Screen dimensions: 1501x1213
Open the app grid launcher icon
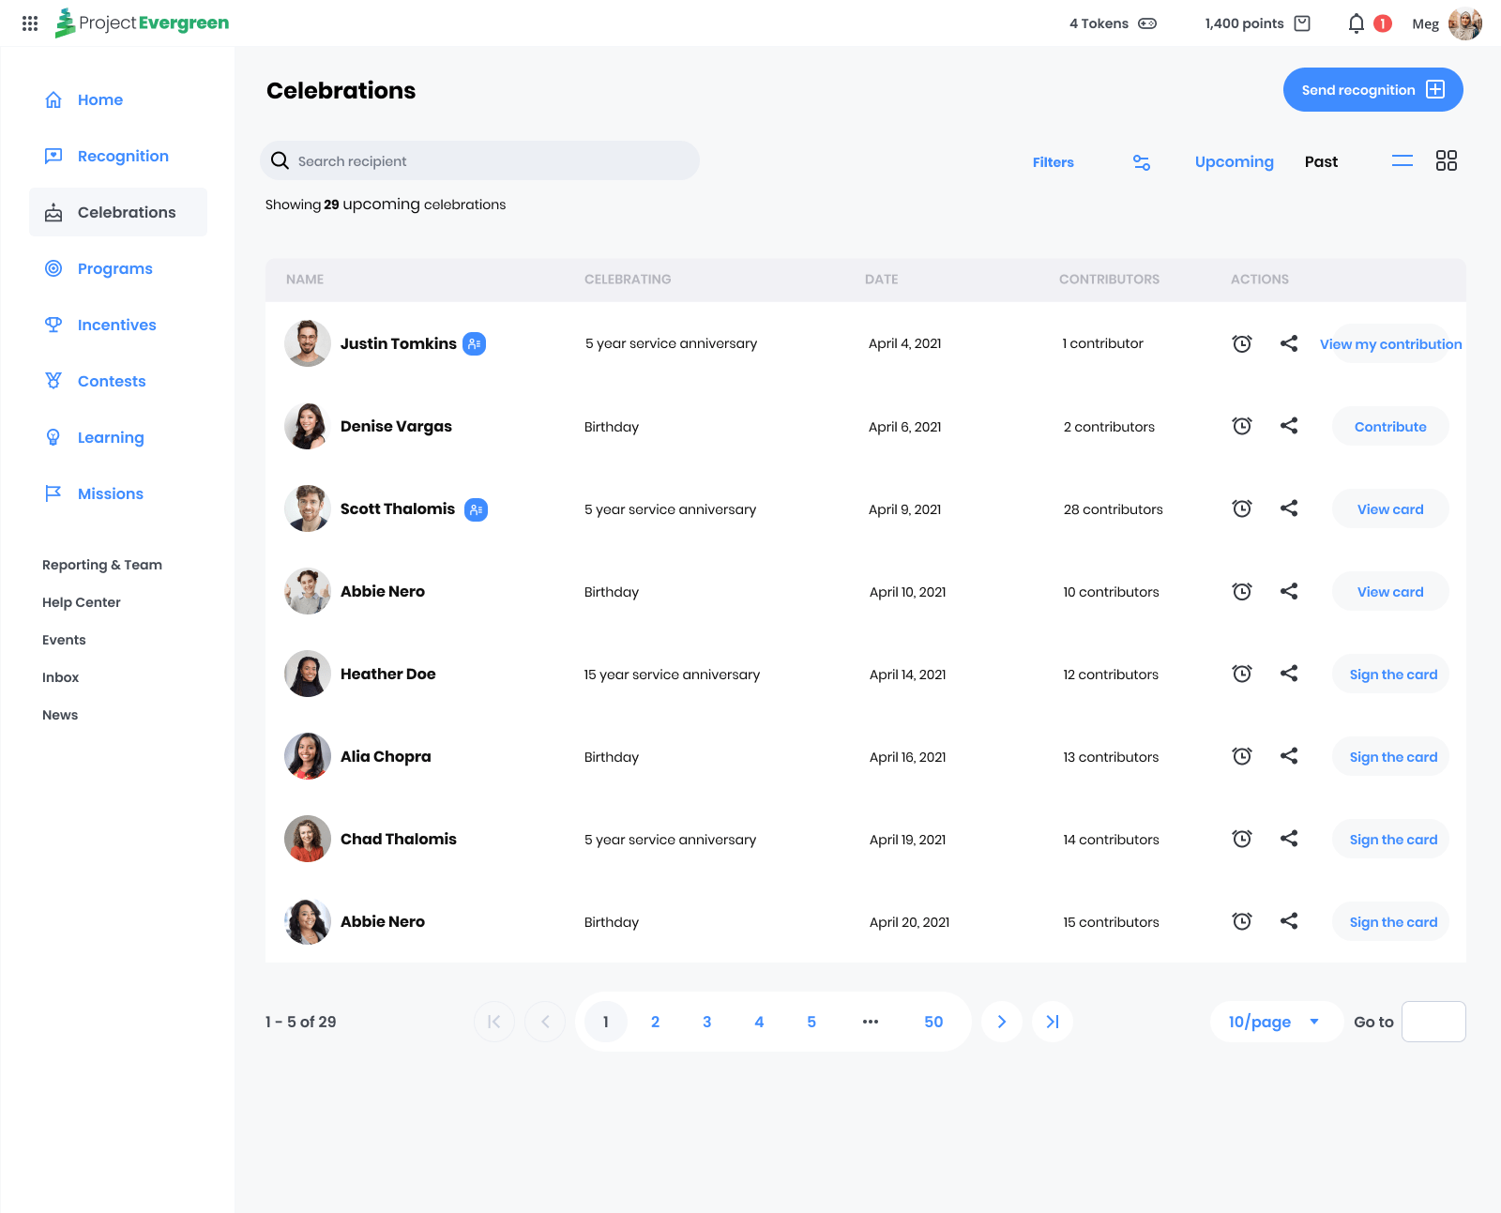(x=30, y=23)
